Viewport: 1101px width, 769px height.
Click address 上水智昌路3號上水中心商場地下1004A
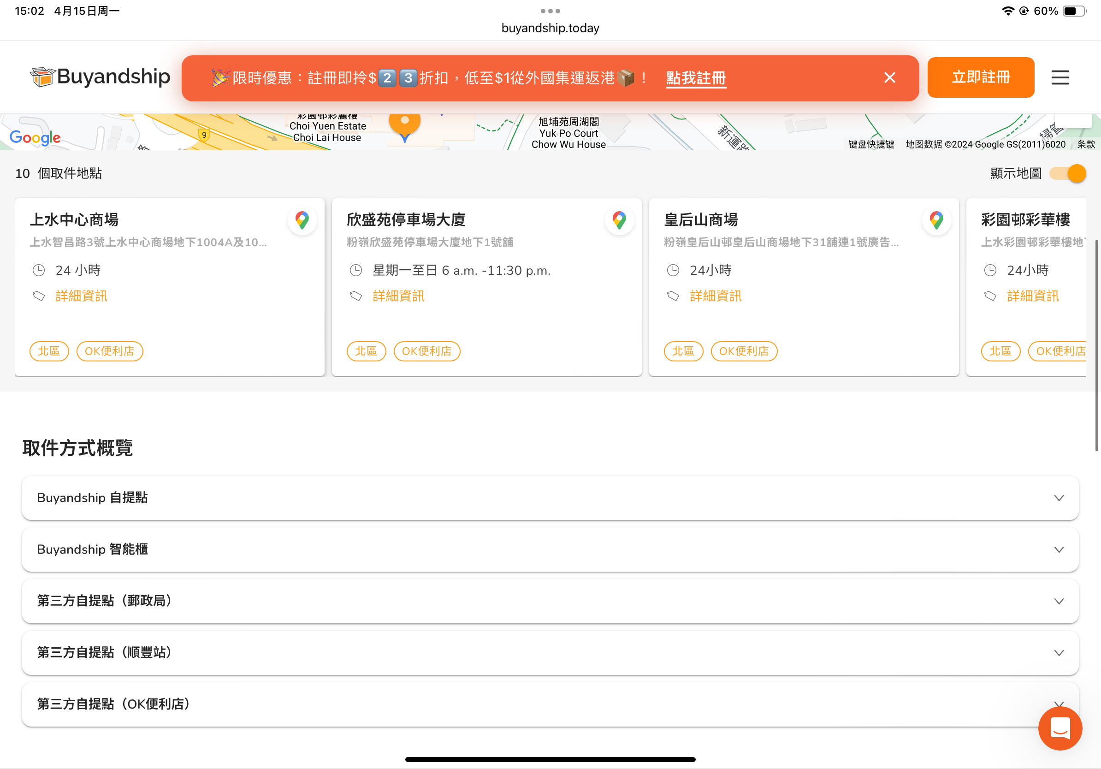(148, 243)
